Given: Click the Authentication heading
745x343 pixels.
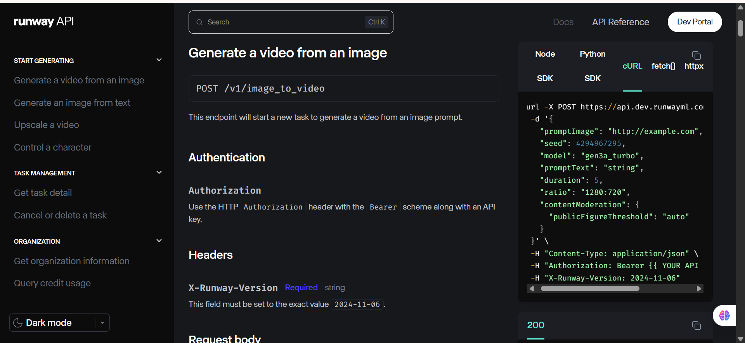Looking at the screenshot, I should tap(227, 158).
